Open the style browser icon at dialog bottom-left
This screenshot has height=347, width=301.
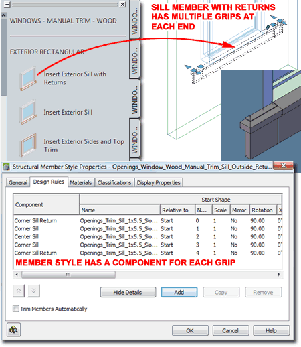click(13, 330)
